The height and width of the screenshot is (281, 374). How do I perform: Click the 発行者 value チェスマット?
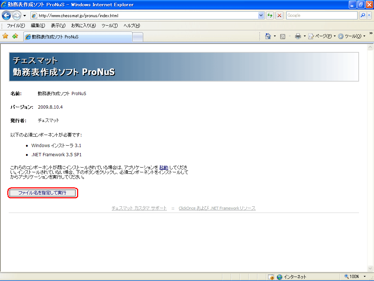(49, 120)
